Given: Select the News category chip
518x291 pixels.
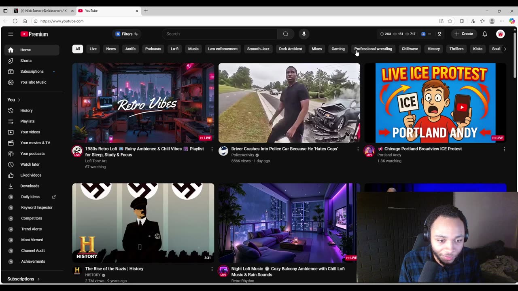Looking at the screenshot, I should (111, 49).
